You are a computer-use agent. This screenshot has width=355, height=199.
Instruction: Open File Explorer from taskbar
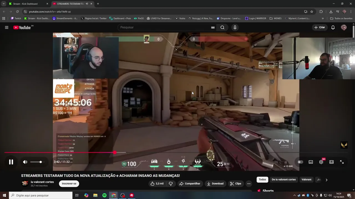tap(95, 195)
